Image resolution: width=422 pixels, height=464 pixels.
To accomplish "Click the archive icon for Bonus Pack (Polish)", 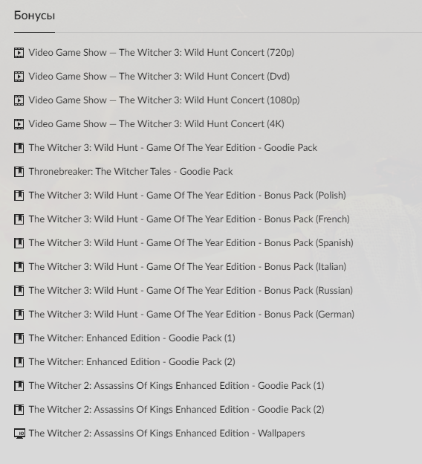I will 19,196.
